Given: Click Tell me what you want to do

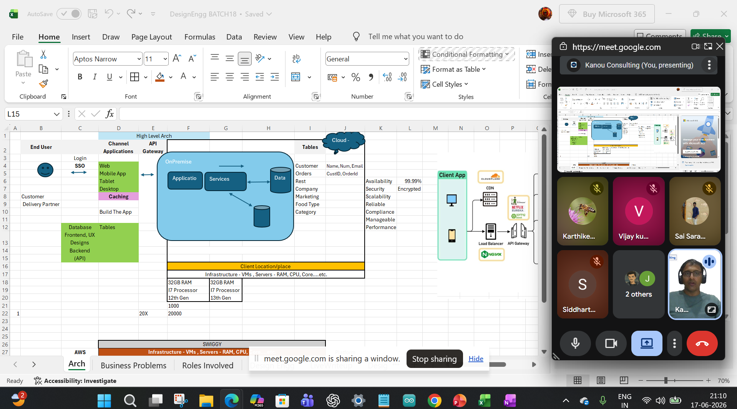Looking at the screenshot, I should [416, 36].
